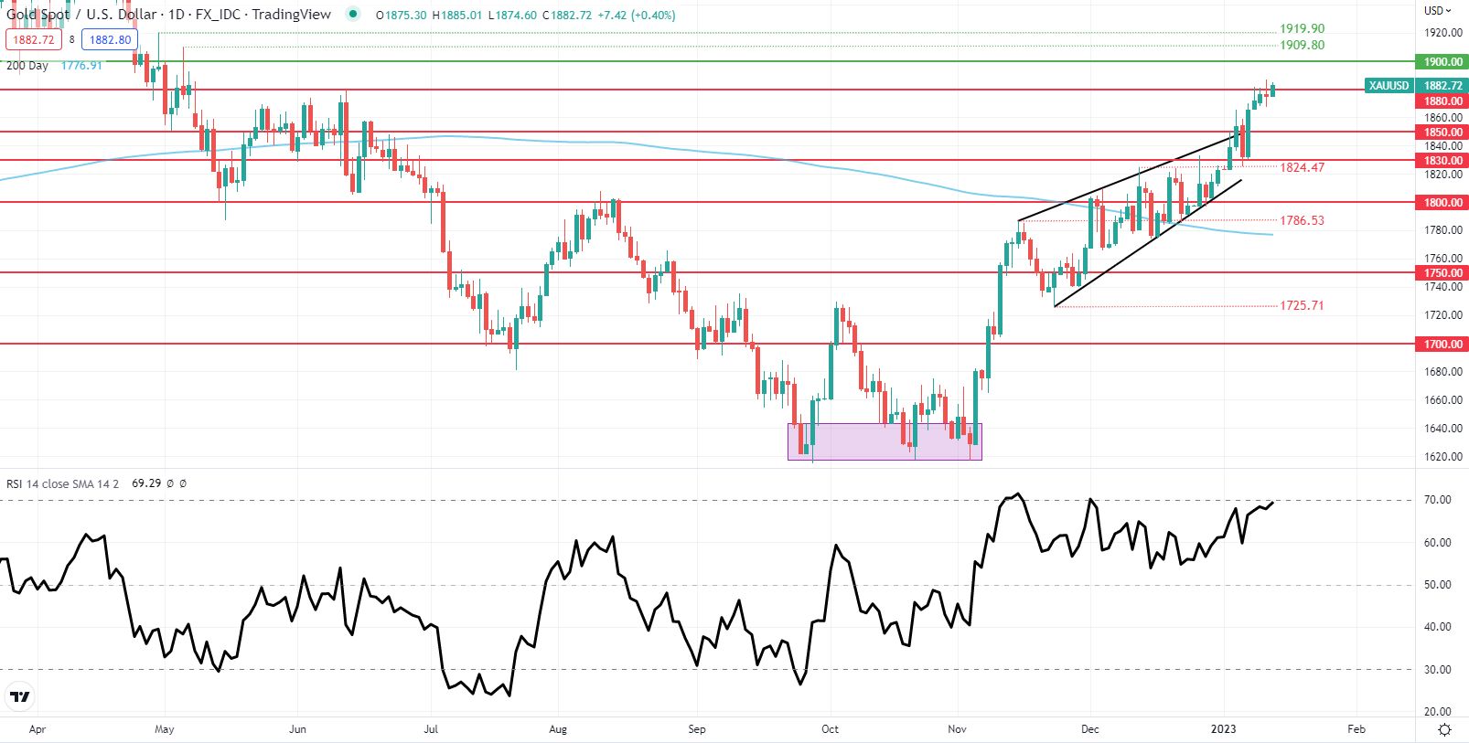Click the Oct label on time axis
The image size is (1469, 743).
coord(830,729)
